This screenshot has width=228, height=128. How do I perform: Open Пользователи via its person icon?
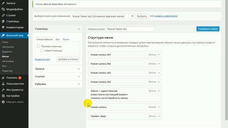3,84
